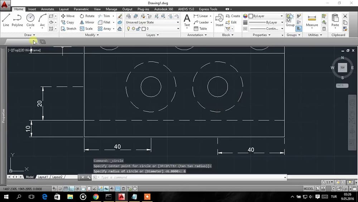Viewport: 358px width, 202px height.
Task: Pick the Scale tool
Action: pos(86,29)
